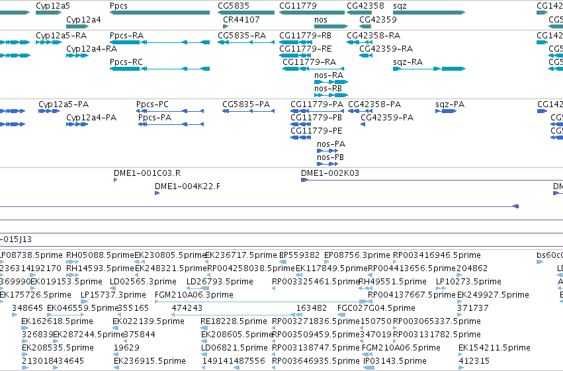Click the LD06821.5prime EST label
This screenshot has width=563, height=371.
click(234, 348)
